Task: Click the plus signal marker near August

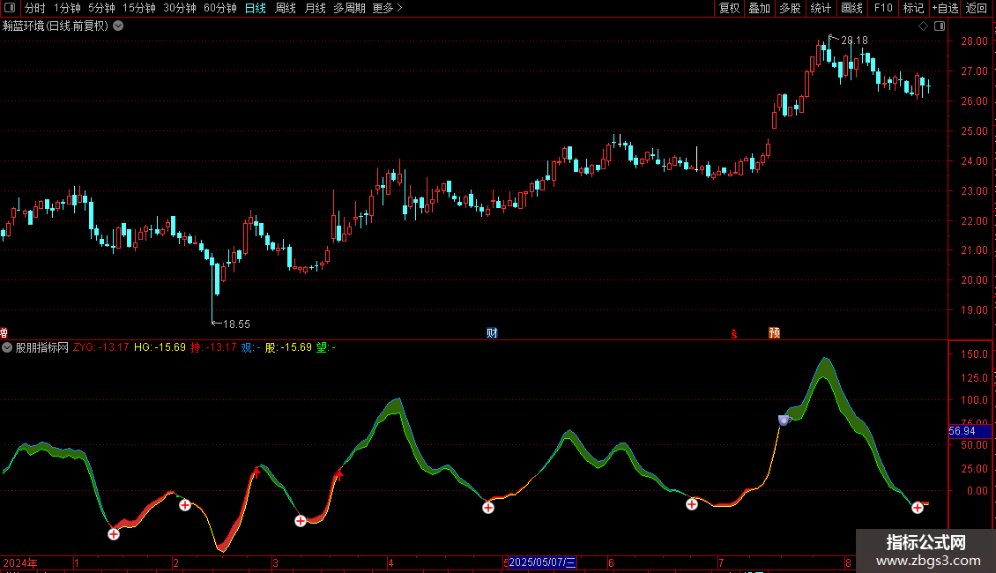Action: coord(918,507)
